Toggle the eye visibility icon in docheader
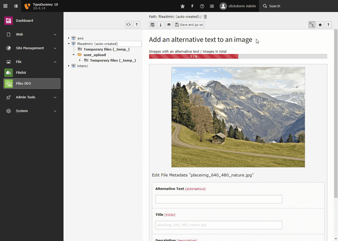 [x=169, y=25]
